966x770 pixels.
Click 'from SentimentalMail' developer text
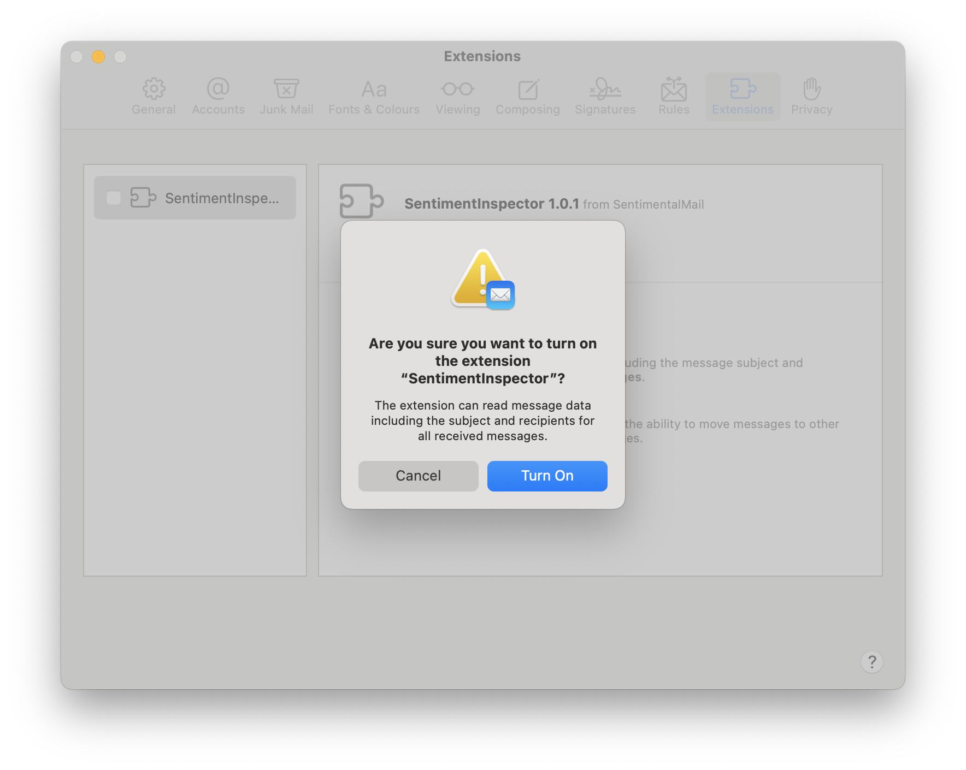(x=643, y=205)
